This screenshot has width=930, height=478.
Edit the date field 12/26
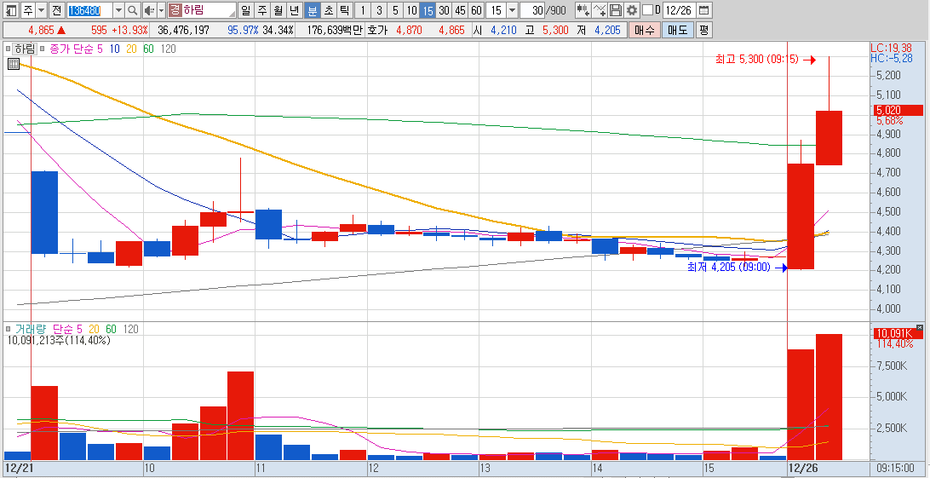(679, 10)
